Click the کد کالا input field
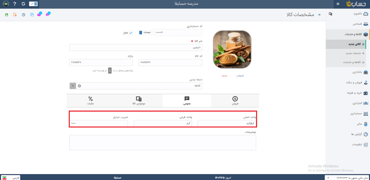 coord(171,62)
